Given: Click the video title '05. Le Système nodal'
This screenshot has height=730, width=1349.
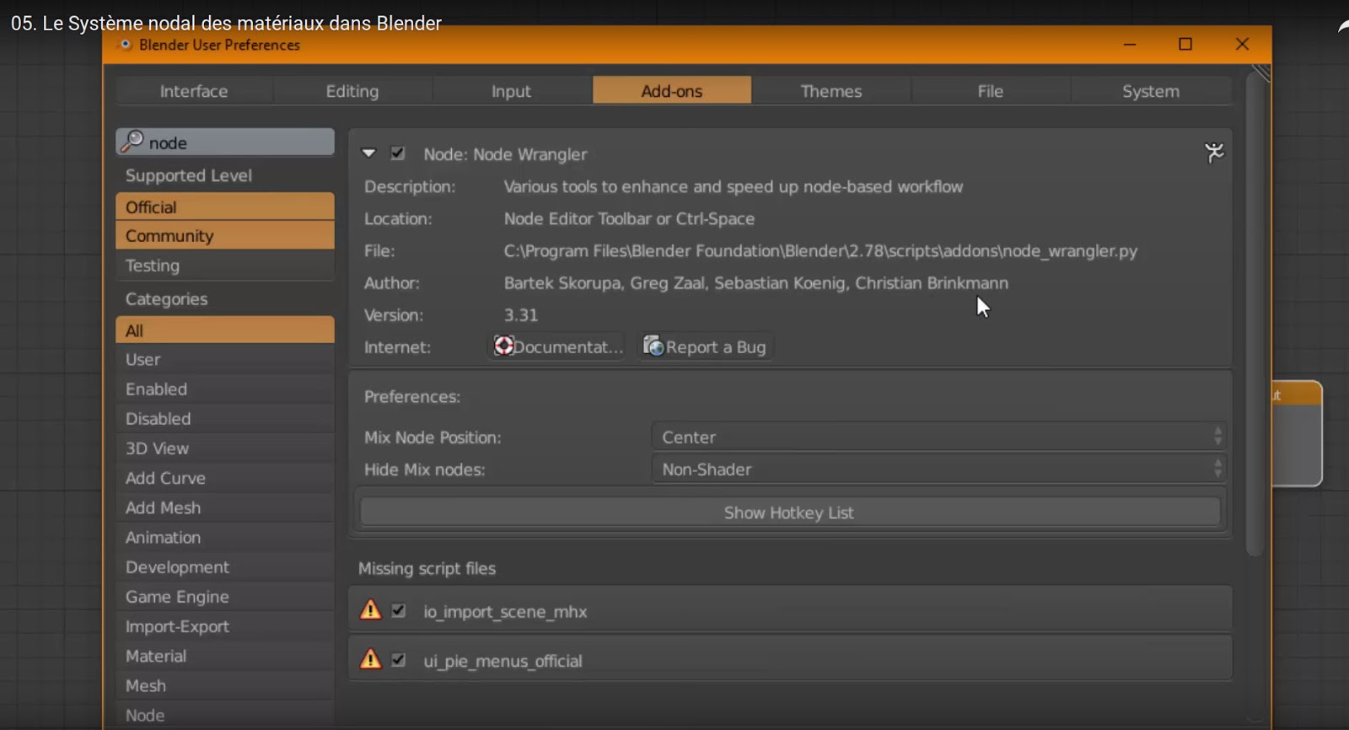Looking at the screenshot, I should (226, 23).
